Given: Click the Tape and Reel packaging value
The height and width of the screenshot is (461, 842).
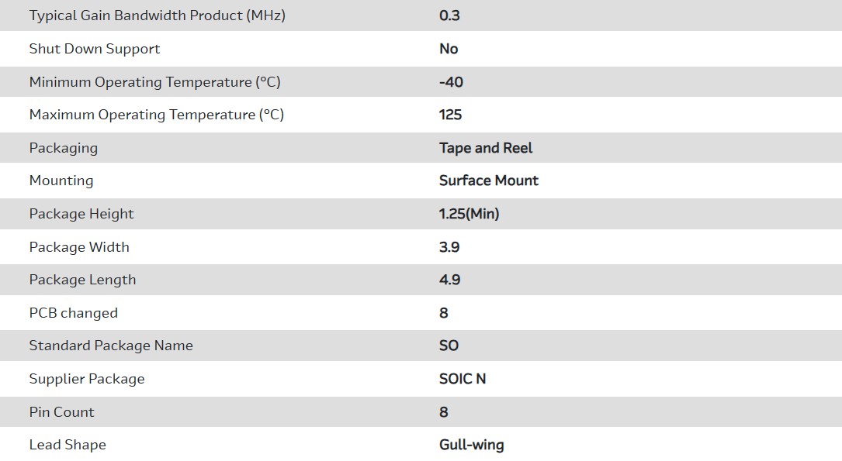Looking at the screenshot, I should 486,148.
